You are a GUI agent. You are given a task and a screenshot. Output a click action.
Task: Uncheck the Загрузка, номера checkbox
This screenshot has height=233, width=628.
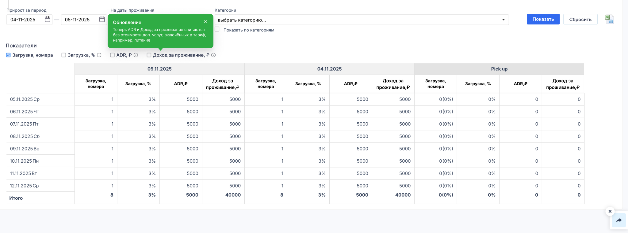pos(8,55)
